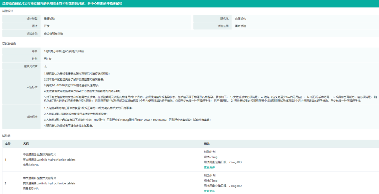This screenshot has width=379, height=194.
Task: Click sequence number 2 in drug table
Action: 5,183
